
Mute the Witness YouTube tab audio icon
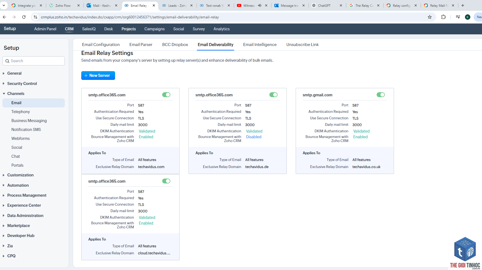260,5
